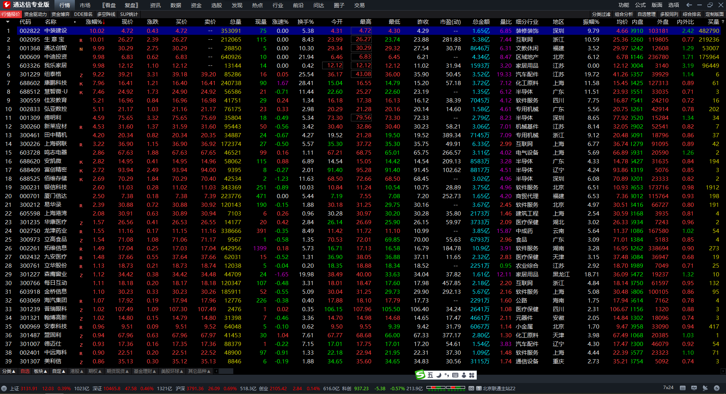Select the 自选 watchlist tab
The width and height of the screenshot is (726, 394).
click(25, 371)
